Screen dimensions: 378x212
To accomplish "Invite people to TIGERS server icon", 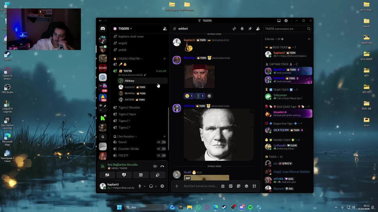I will coord(165,29).
